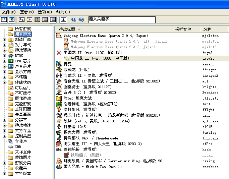Screen dimensions: 229x179
Task: Toggle the folder list panel toolbar button
Action: tap(4, 19)
